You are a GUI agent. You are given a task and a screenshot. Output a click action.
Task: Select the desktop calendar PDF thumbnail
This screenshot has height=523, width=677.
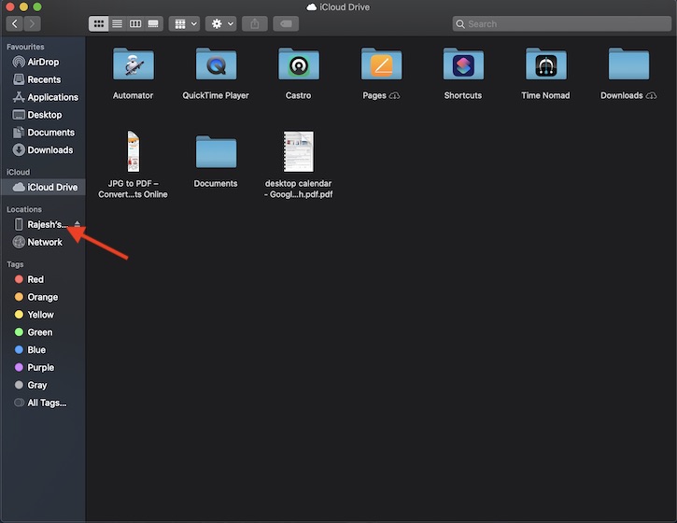298,151
